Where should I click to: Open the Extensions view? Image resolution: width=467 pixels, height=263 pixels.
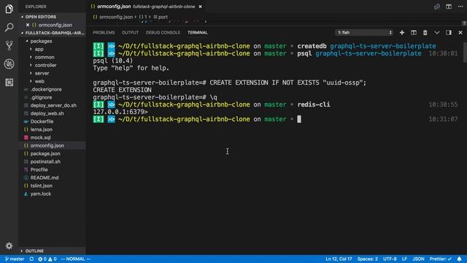9,83
